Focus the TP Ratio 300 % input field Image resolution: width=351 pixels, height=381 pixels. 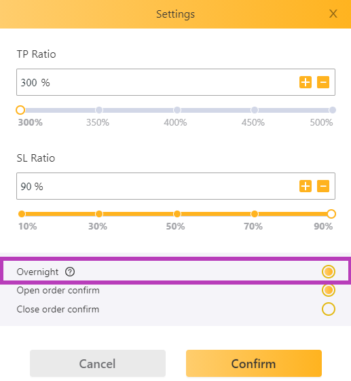pyautogui.click(x=176, y=82)
